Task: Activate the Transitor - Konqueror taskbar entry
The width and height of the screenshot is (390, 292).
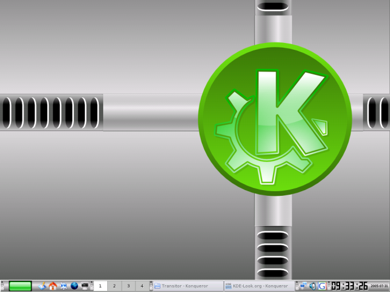Action: click(188, 286)
